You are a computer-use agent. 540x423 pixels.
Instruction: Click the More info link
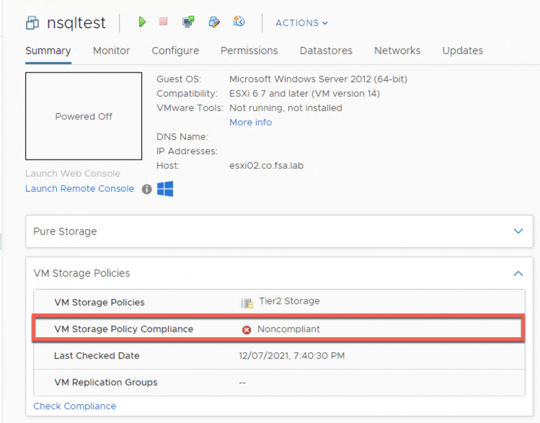(250, 122)
